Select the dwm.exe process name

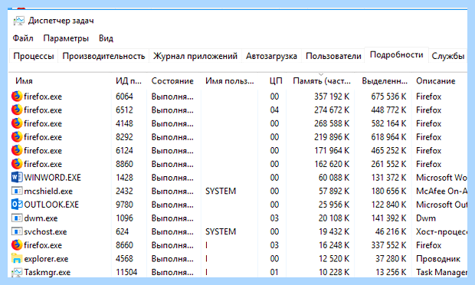(x=41, y=218)
